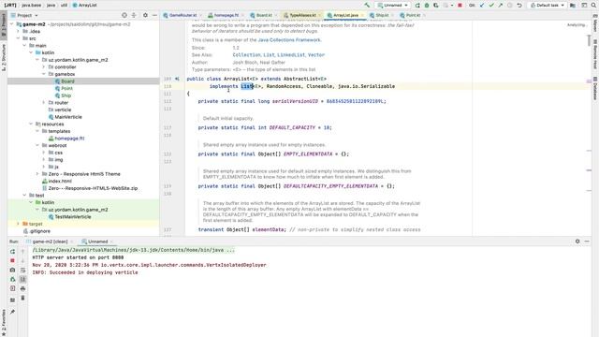Click the ArrayList breadcrumb in navigation bar
This screenshot has width=599, height=337.
pyautogui.click(x=84, y=6)
